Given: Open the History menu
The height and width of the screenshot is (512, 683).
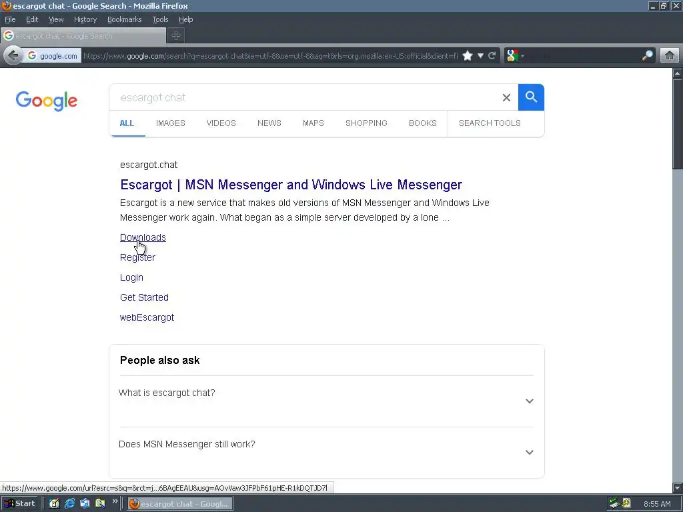Looking at the screenshot, I should click(85, 19).
